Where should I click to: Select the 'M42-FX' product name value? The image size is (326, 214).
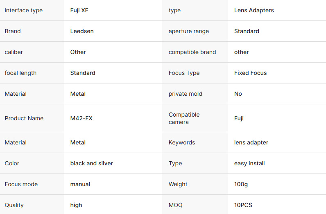82,118
